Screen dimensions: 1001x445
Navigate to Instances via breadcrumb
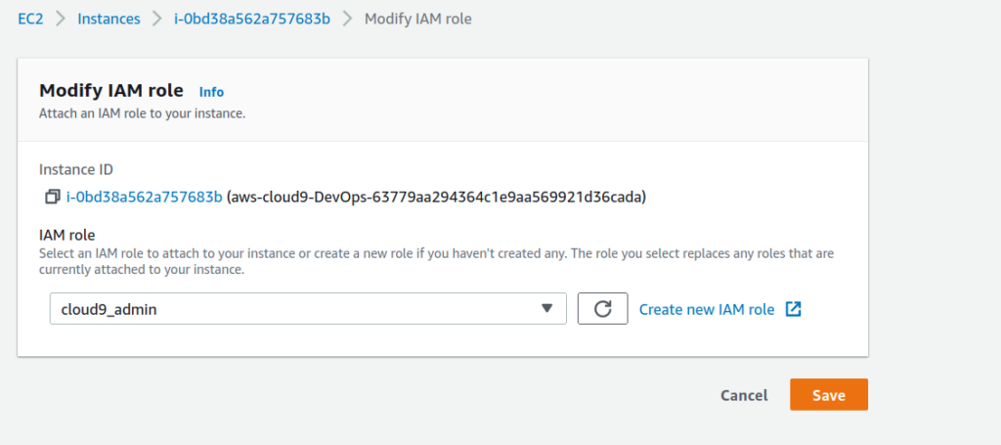click(109, 19)
